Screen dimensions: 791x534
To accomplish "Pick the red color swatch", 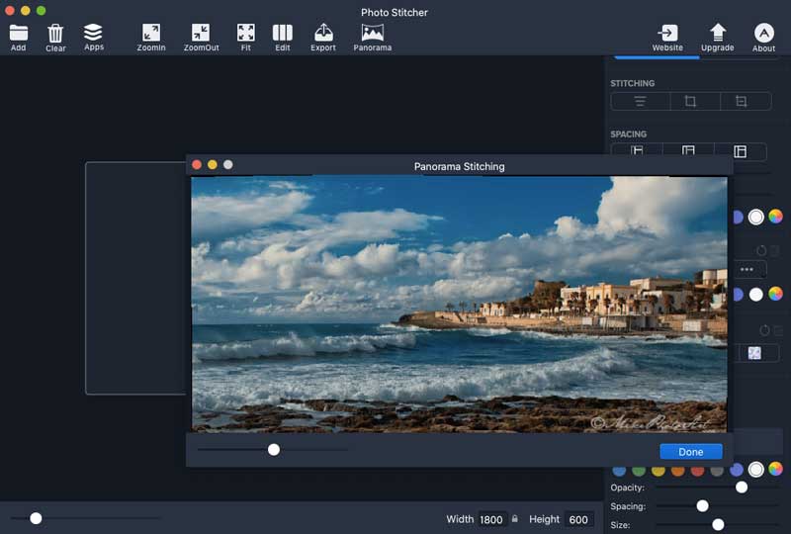I will point(698,471).
